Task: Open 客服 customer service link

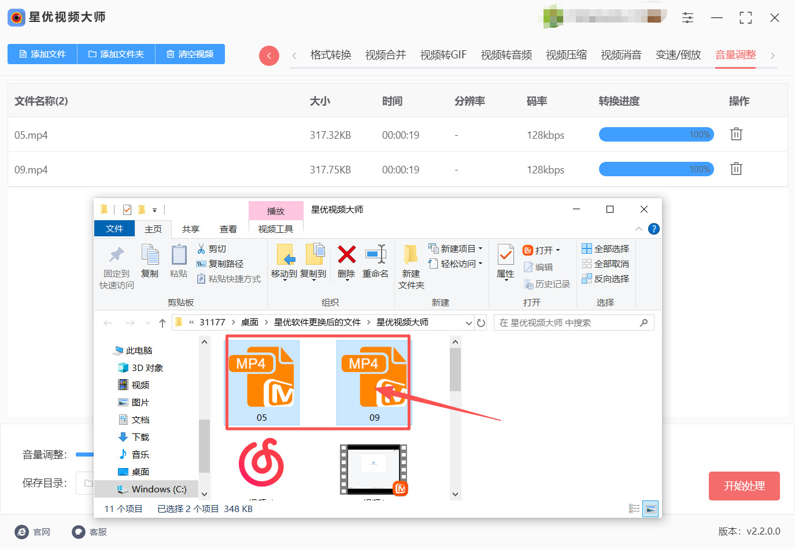Action: point(90,532)
